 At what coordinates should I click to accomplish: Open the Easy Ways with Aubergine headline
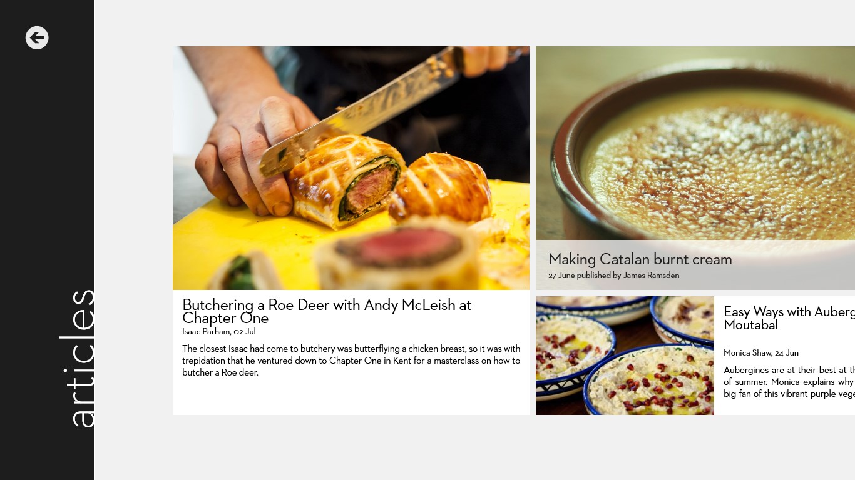(789, 318)
